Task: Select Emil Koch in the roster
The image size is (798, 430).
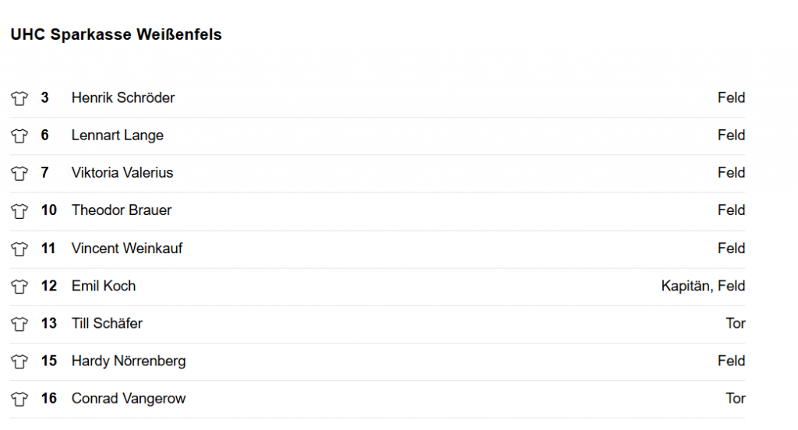Action: point(104,286)
